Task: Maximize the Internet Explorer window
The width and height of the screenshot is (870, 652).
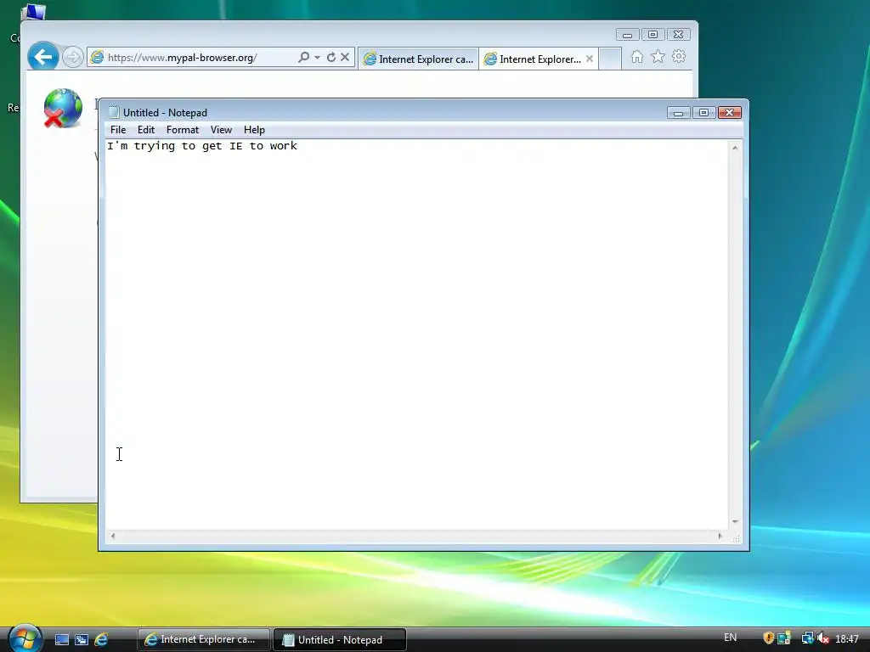Action: coord(652,34)
